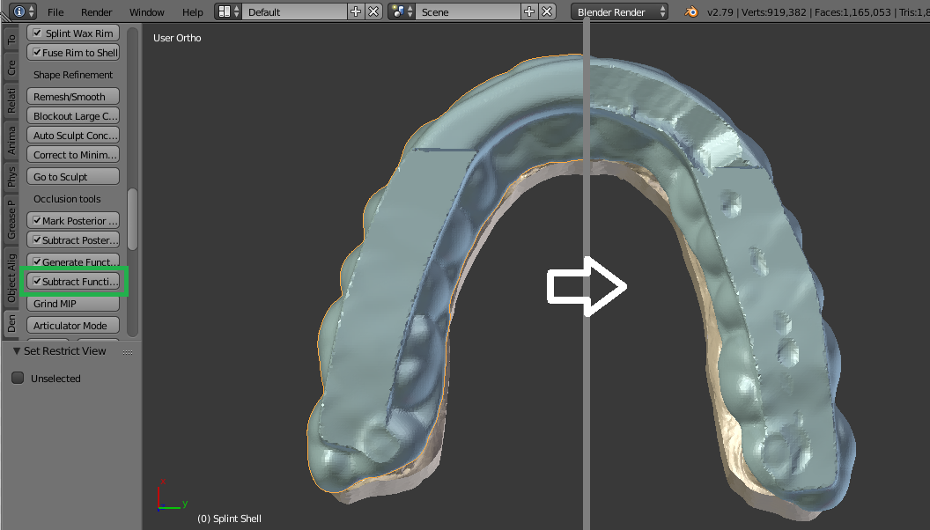Image resolution: width=930 pixels, height=530 pixels.
Task: Delete the Default screen layout
Action: (x=373, y=11)
